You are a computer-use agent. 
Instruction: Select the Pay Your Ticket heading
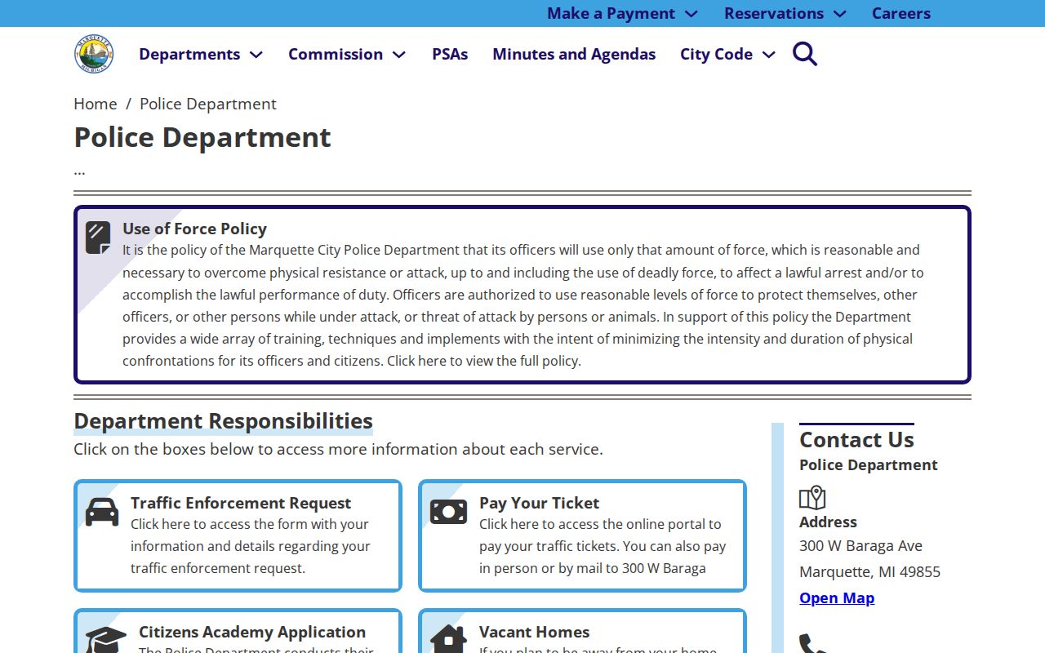click(539, 503)
